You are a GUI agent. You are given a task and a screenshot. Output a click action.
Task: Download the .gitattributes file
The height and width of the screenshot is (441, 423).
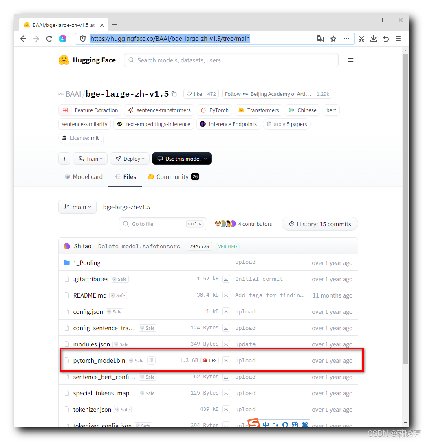pyautogui.click(x=226, y=279)
